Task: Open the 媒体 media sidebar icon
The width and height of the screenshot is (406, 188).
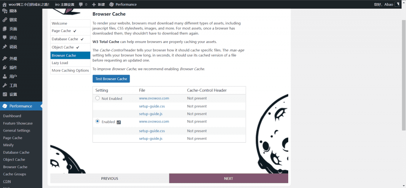Action: [5, 11]
